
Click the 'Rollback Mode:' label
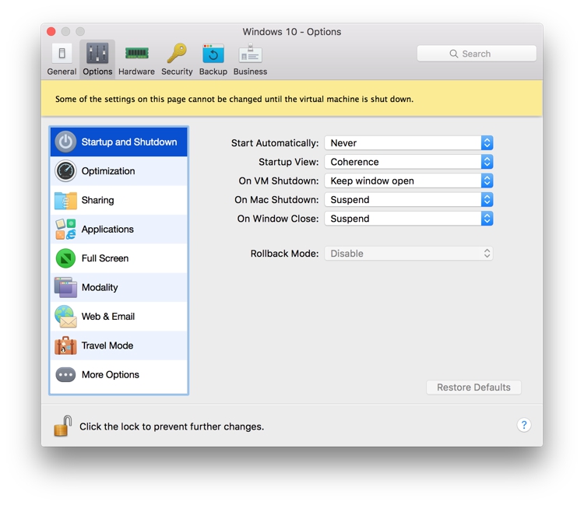point(284,254)
